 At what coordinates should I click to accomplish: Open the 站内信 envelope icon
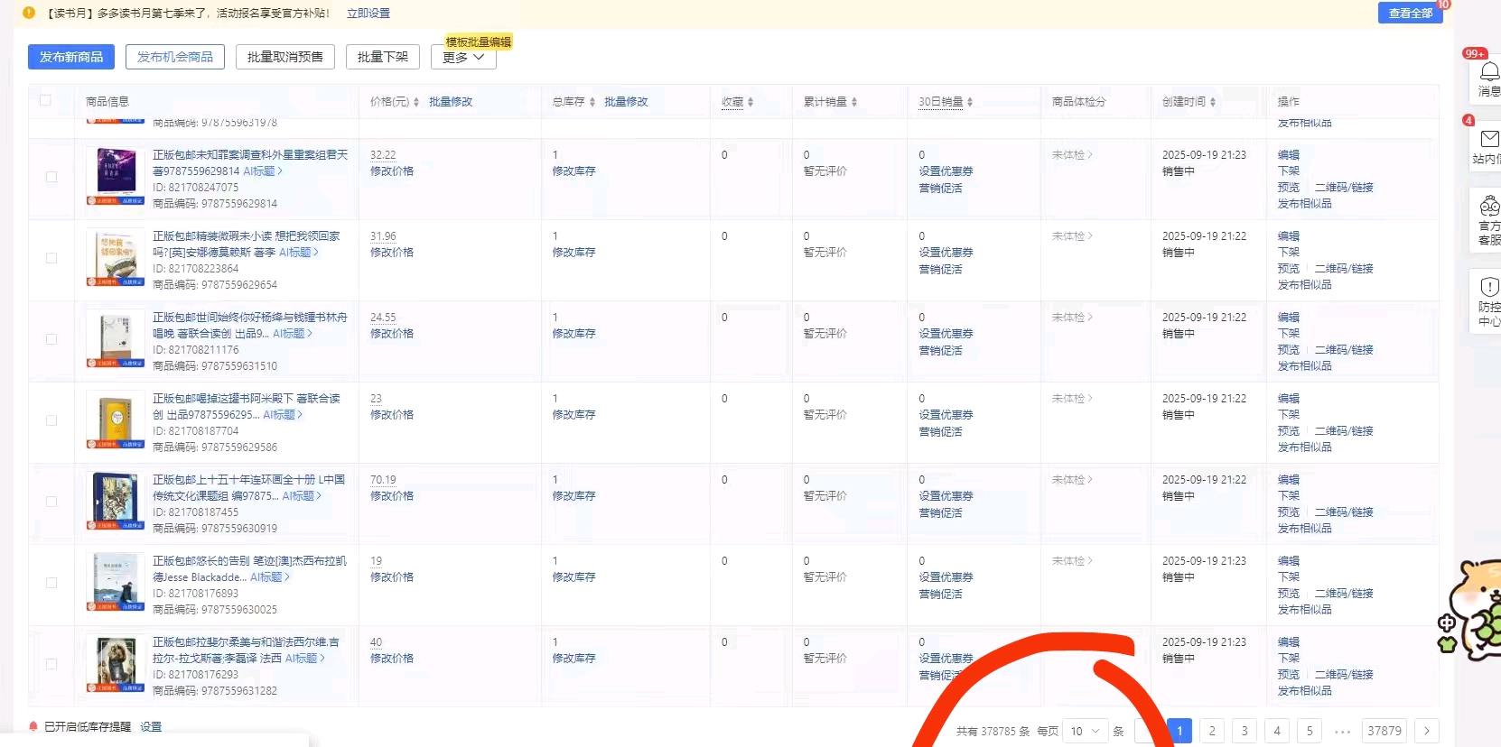1489,138
